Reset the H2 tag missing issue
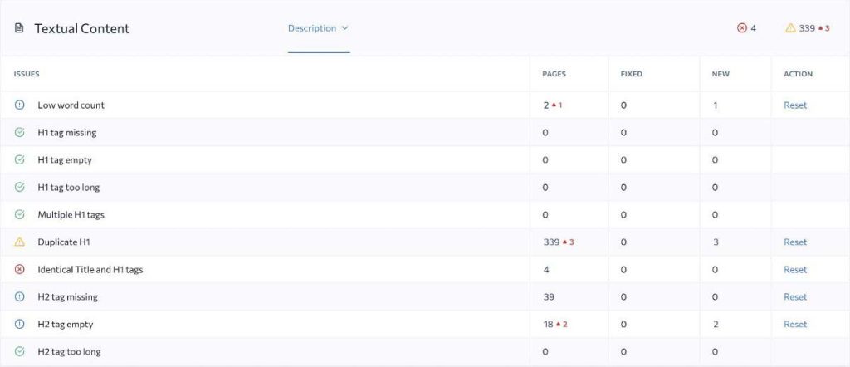The width and height of the screenshot is (850, 367). [x=794, y=297]
